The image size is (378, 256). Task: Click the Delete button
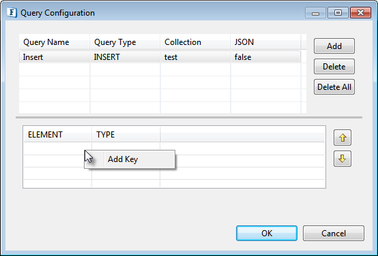click(x=334, y=67)
